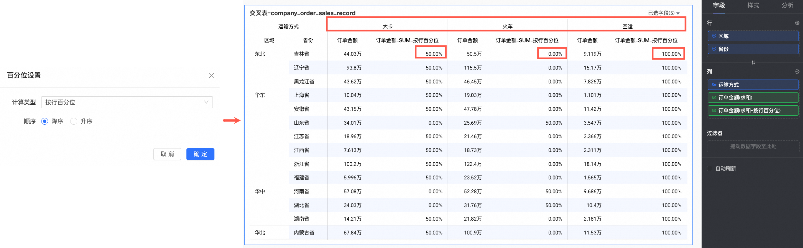Enable the 自动刷新 checkbox
This screenshot has height=248, width=803.
(x=709, y=168)
